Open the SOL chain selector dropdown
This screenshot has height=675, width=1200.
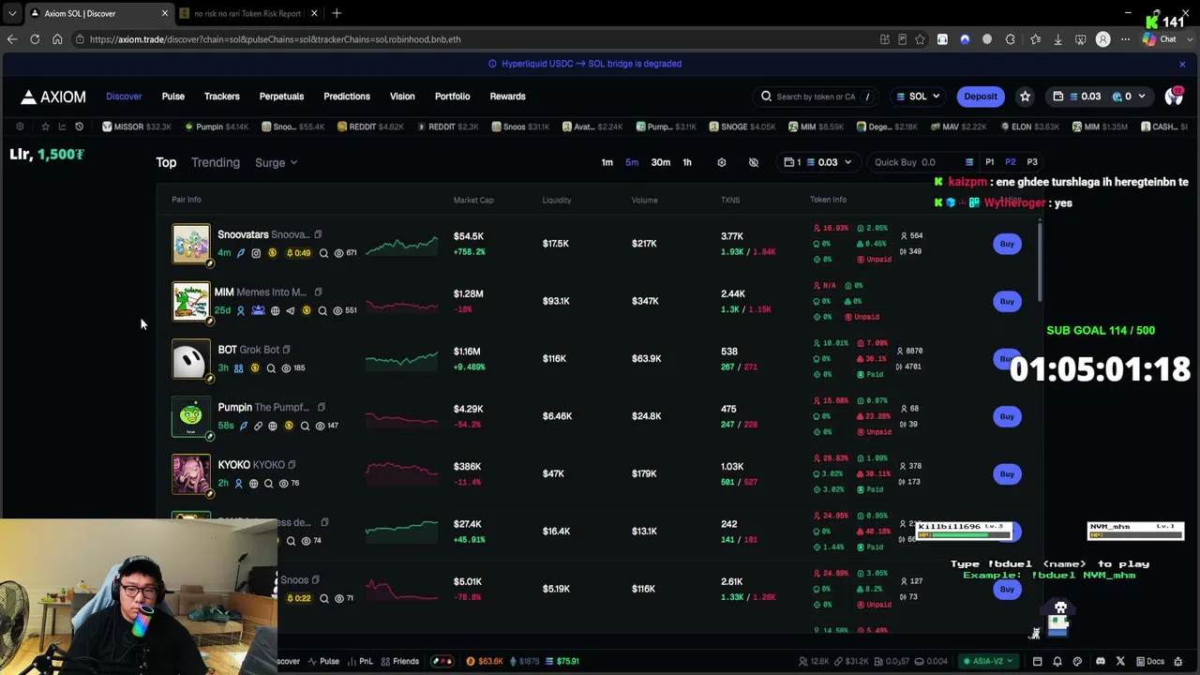click(x=918, y=97)
